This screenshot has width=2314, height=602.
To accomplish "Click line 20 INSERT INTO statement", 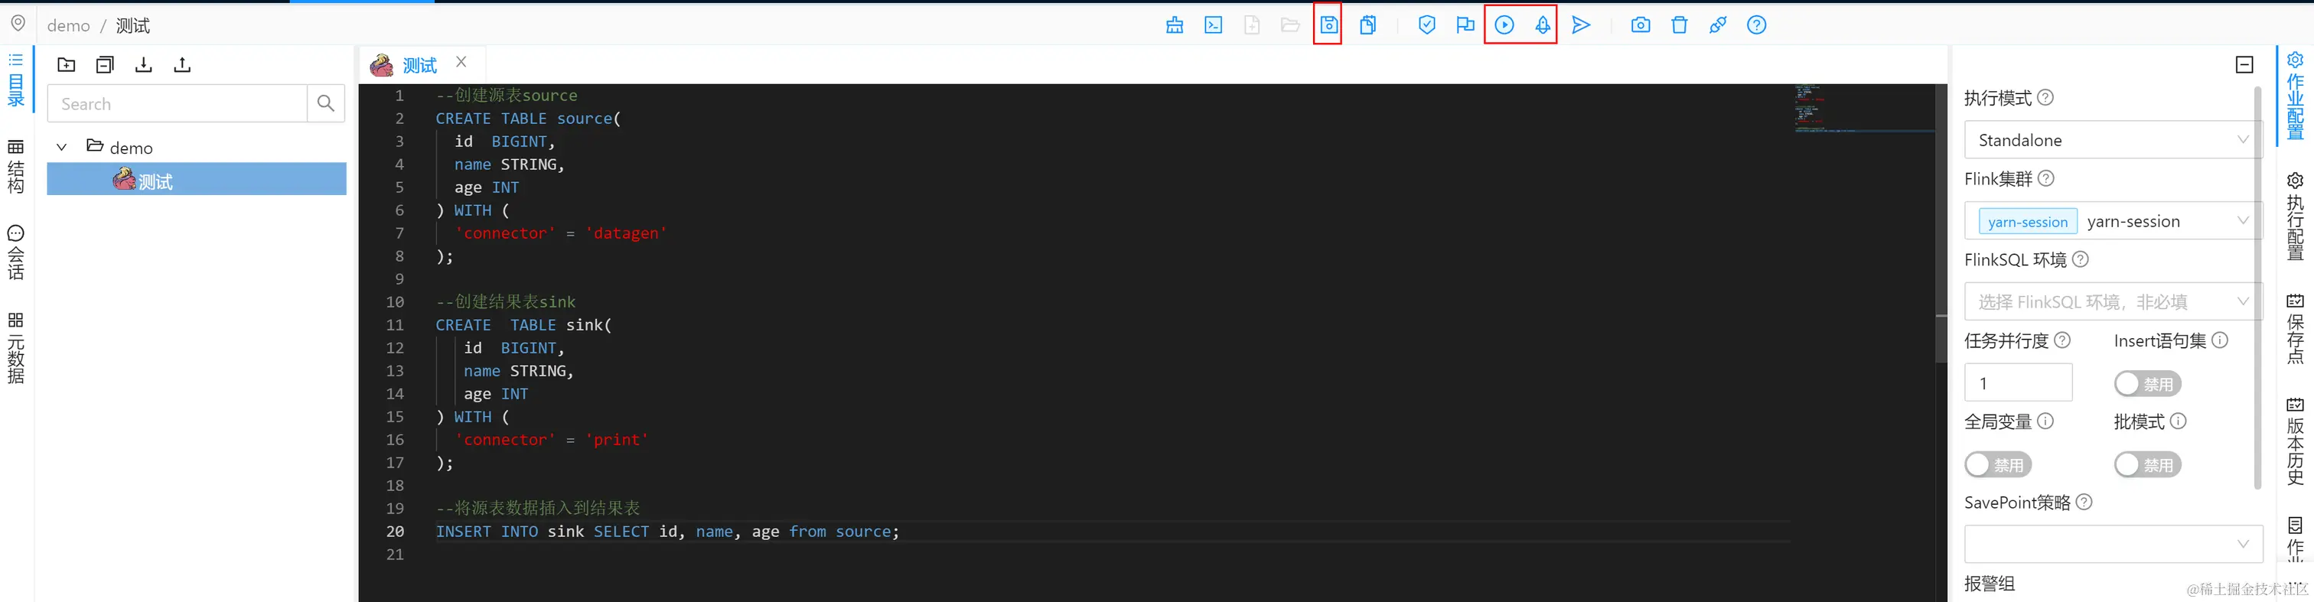I will [667, 531].
